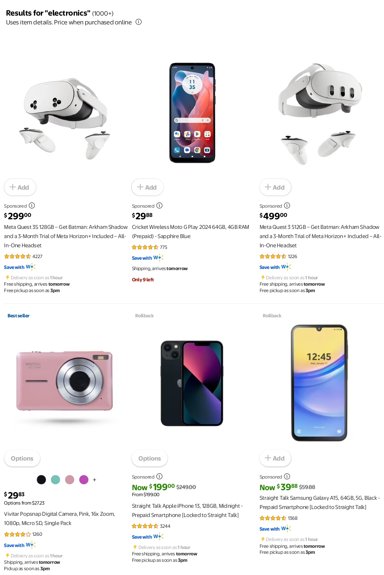Pick the magenta camera color swatch
The image size is (384, 575).
tap(84, 480)
